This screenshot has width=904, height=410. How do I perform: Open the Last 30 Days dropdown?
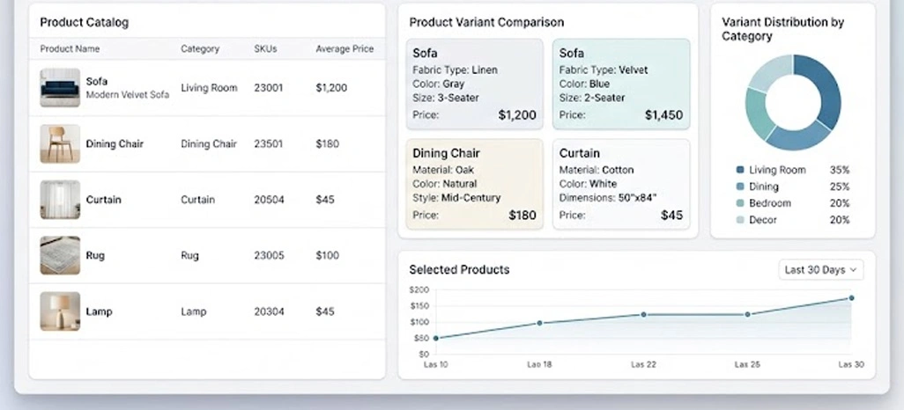(x=821, y=269)
